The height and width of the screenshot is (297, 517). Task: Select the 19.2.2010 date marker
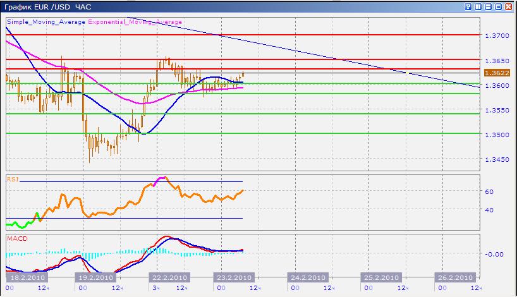coord(96,277)
